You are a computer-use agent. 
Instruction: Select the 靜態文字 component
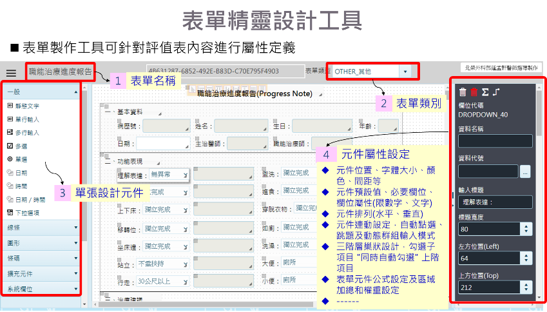(23, 106)
